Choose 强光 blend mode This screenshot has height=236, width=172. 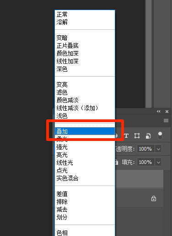[85, 147]
